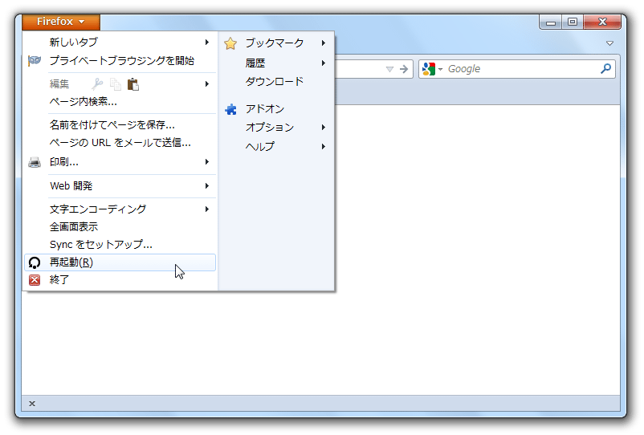This screenshot has height=435, width=644.
Task: Close the Firefox window
Action: pyautogui.click(x=602, y=22)
